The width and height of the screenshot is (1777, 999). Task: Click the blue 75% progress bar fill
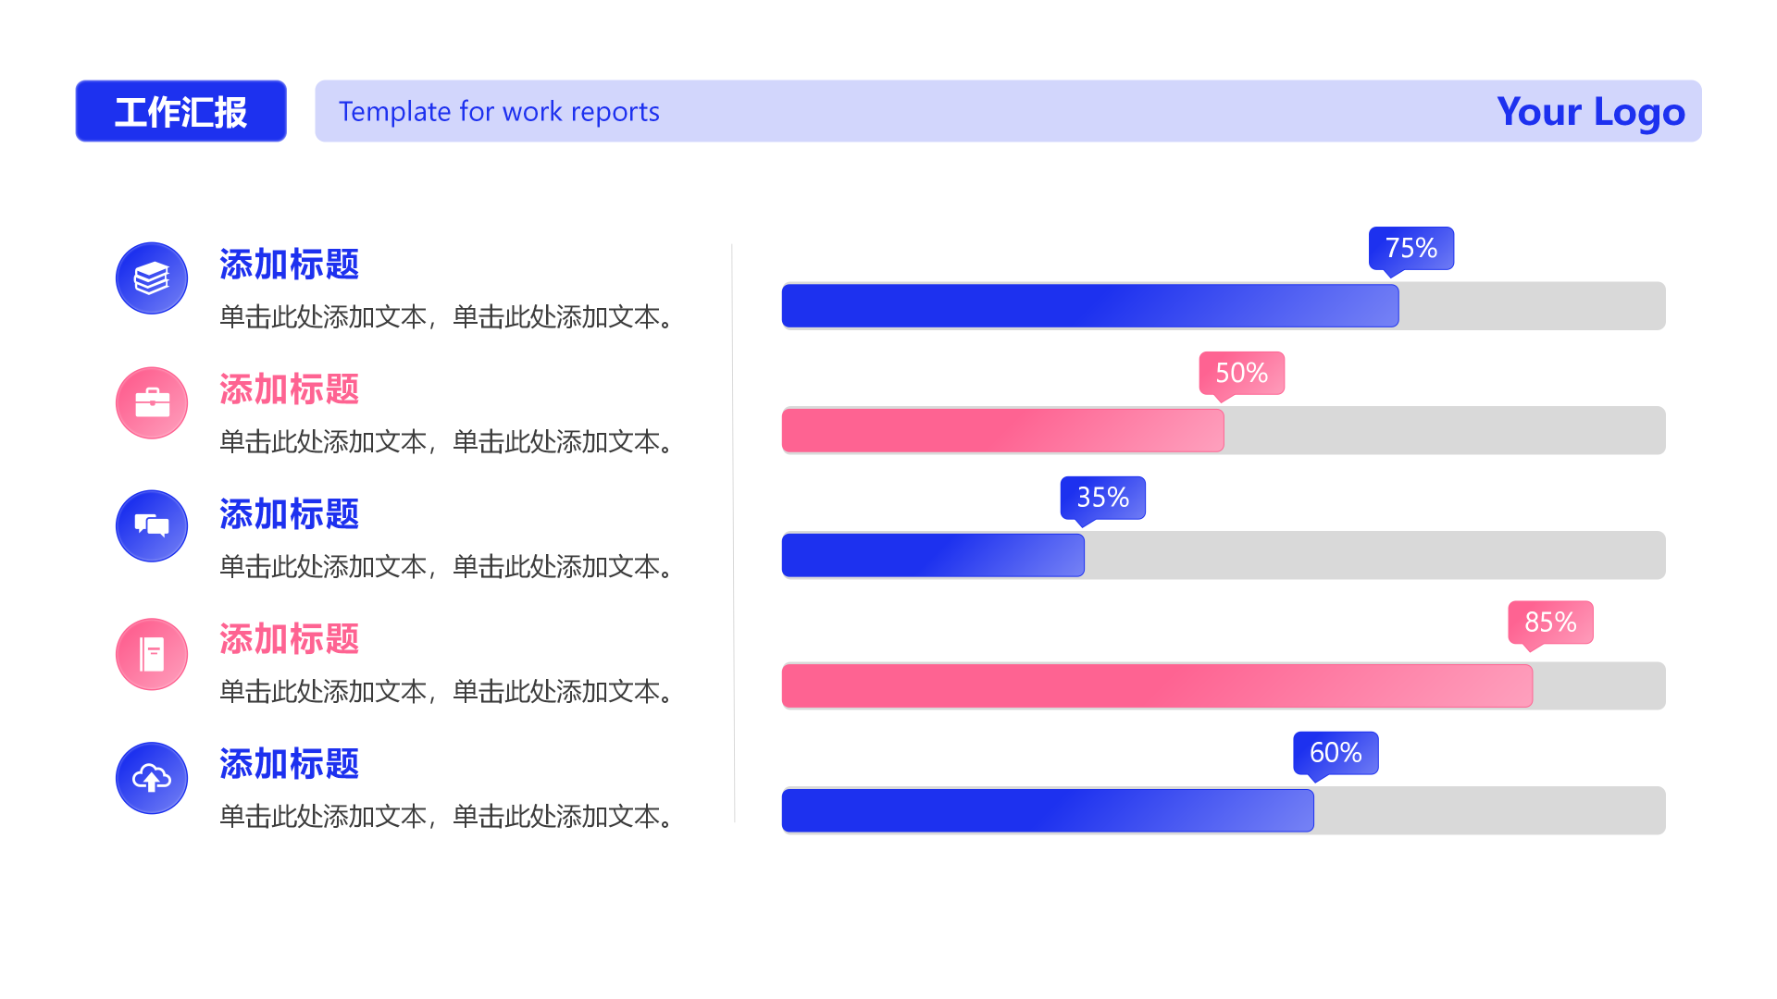click(x=1089, y=306)
